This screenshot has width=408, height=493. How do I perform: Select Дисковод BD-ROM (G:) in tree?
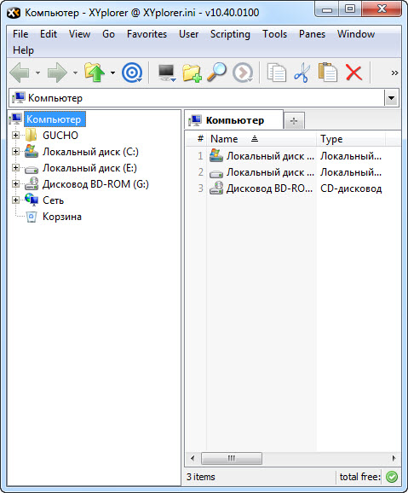point(95,184)
